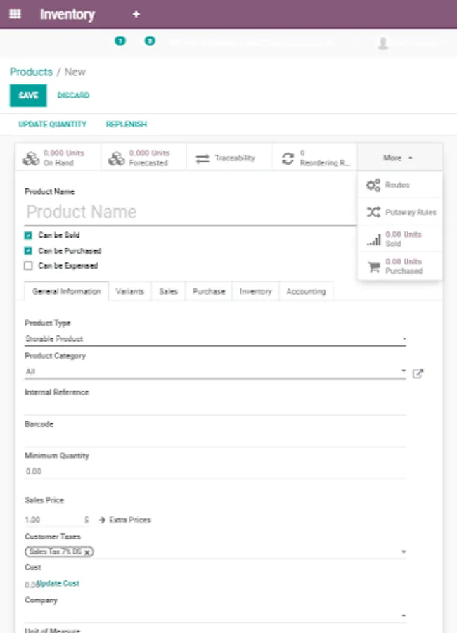Uncheck the Can be Sold checkbox
Viewport: 457px width, 633px height.
click(29, 236)
